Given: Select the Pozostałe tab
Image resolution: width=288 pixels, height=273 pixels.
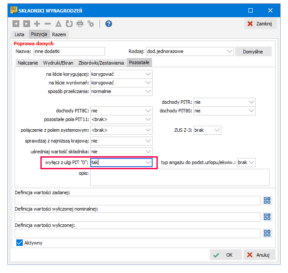Looking at the screenshot, I should (x=139, y=62).
